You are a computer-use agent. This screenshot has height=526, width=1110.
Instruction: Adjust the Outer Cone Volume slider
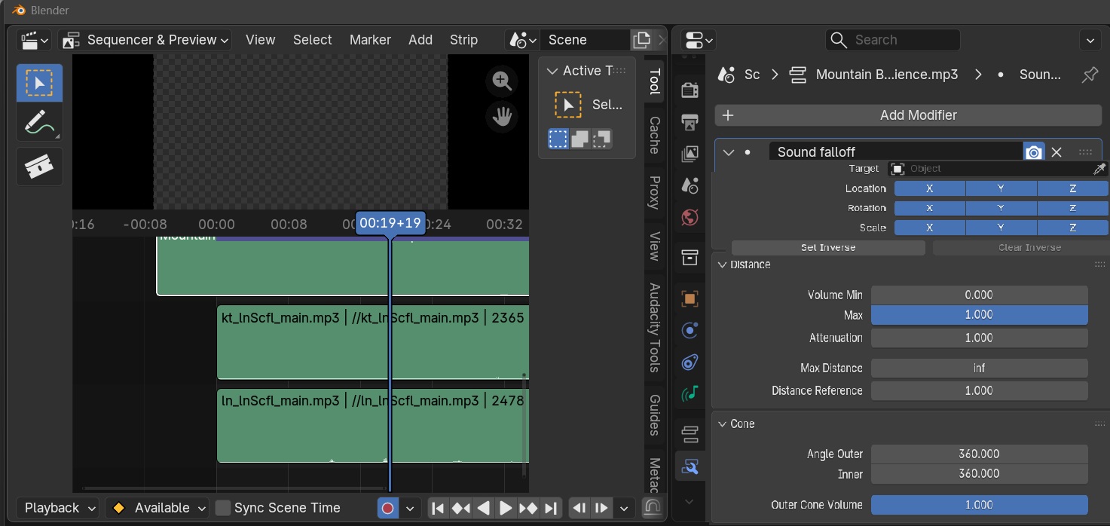pyautogui.click(x=979, y=505)
